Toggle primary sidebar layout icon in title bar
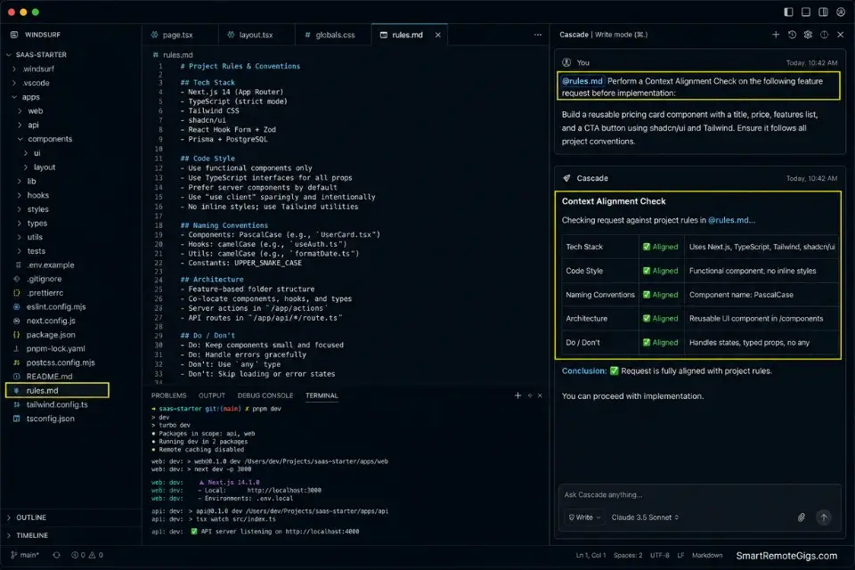 click(x=788, y=12)
